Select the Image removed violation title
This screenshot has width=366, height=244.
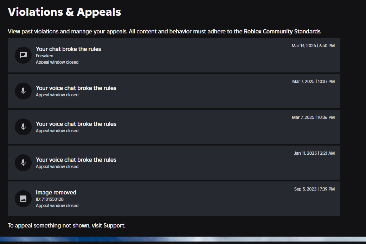click(56, 192)
